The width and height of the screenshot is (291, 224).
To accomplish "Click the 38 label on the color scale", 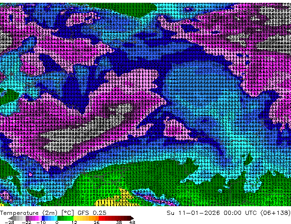I will point(119,222).
